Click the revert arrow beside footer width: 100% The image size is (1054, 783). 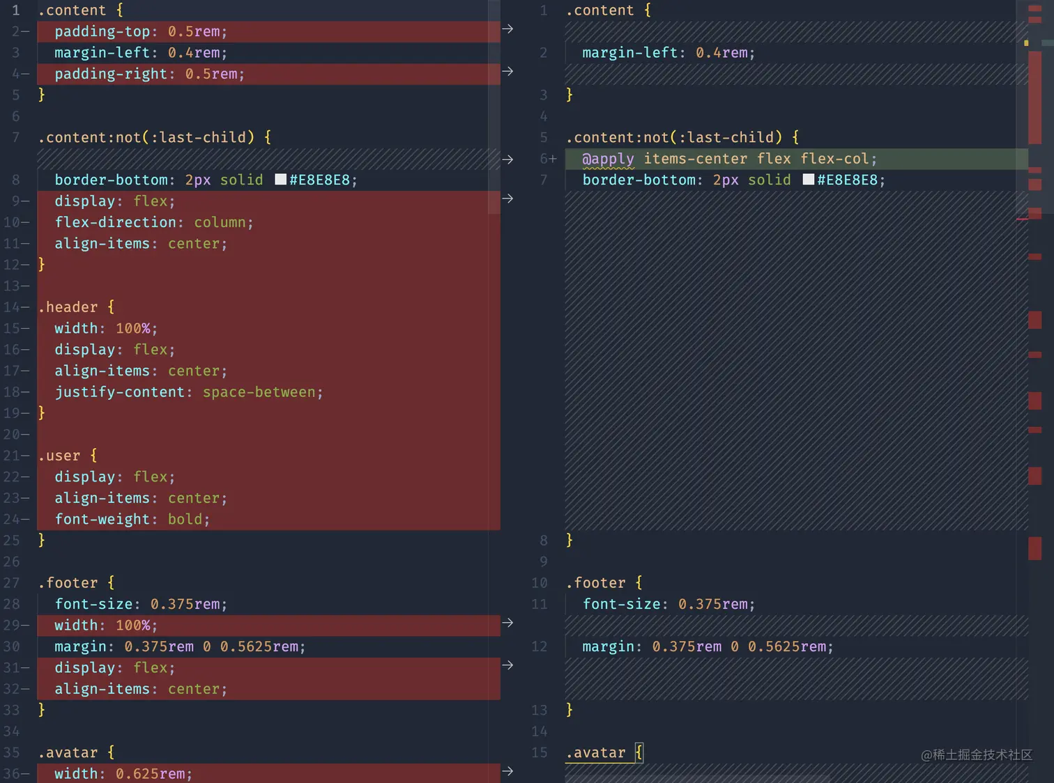[x=507, y=623]
